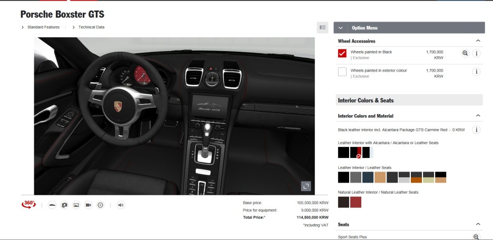Choose black leather interior swatch
Screen dimensions: 493x240
coord(343,177)
